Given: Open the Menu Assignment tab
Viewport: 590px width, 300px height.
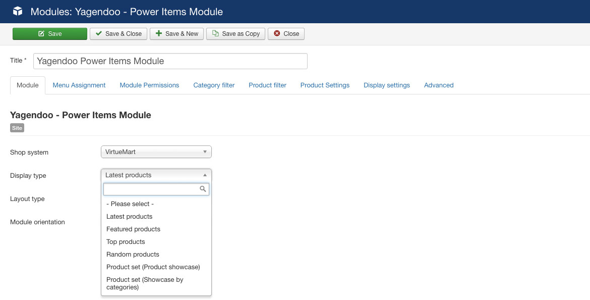Looking at the screenshot, I should pos(79,85).
